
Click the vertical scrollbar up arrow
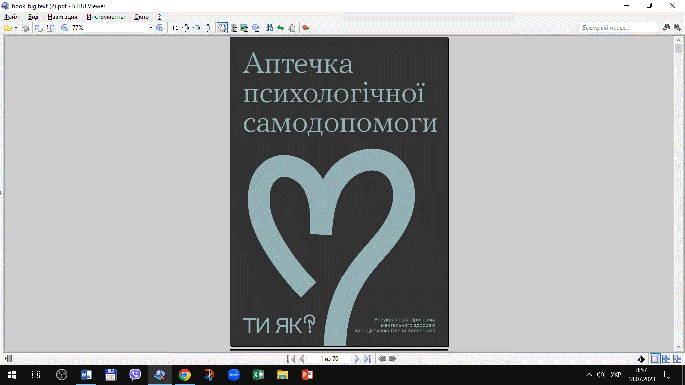tap(679, 40)
